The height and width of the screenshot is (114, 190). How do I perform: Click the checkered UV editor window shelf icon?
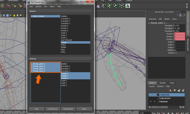pyautogui.click(x=128, y=6)
